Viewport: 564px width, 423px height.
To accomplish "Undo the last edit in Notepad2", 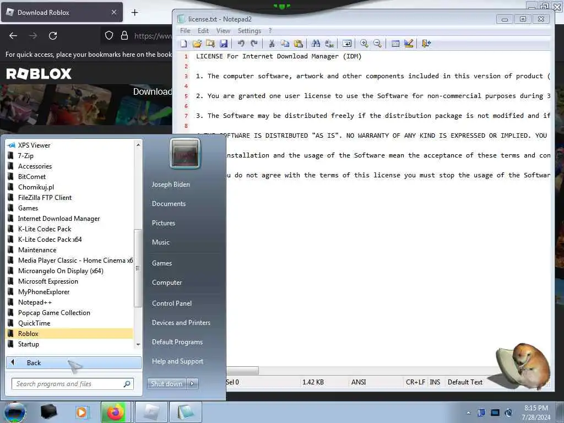I will click(241, 44).
